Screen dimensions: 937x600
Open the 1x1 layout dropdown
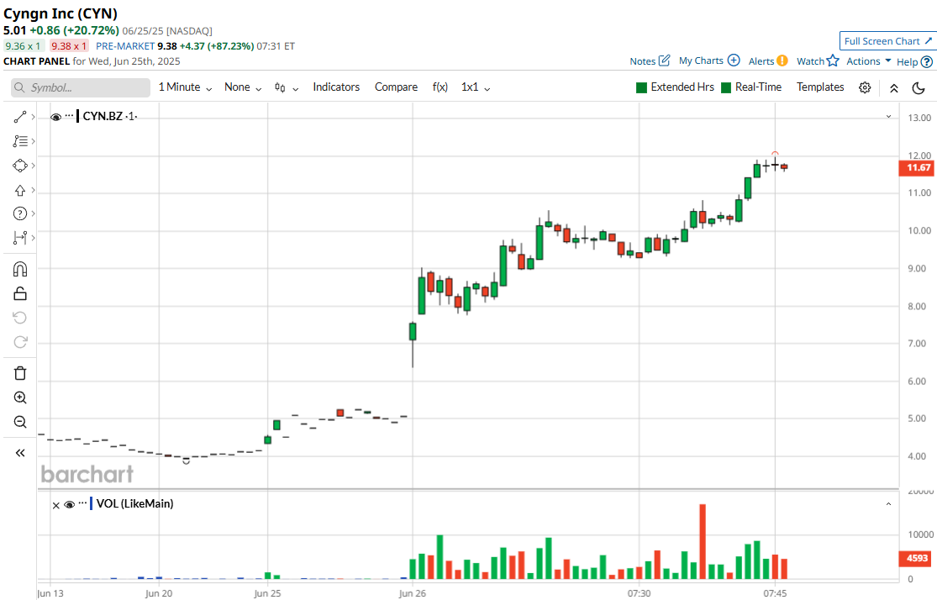(x=476, y=87)
